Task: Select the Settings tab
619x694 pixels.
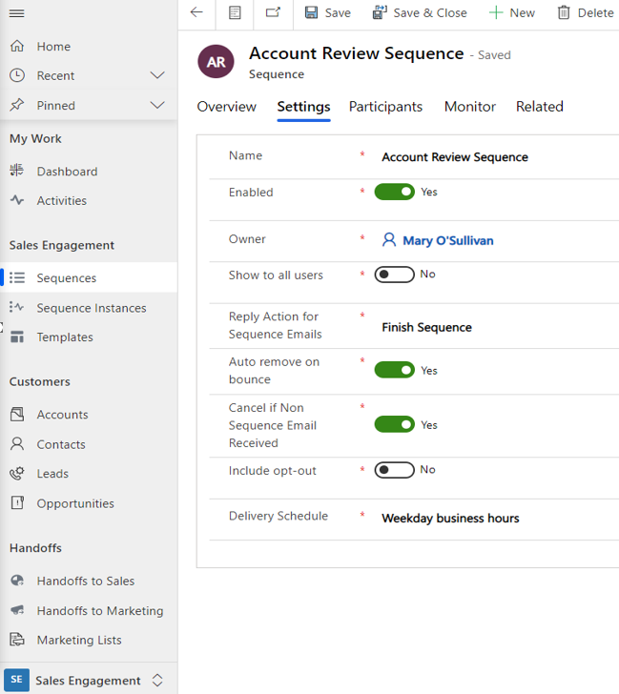Action: 303,107
